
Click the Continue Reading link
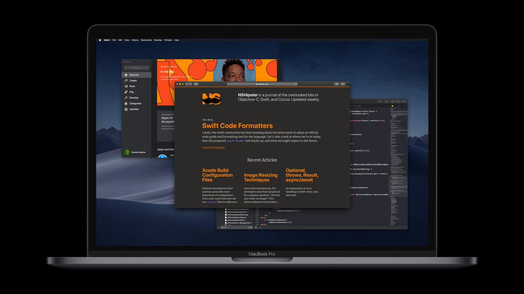point(213,148)
